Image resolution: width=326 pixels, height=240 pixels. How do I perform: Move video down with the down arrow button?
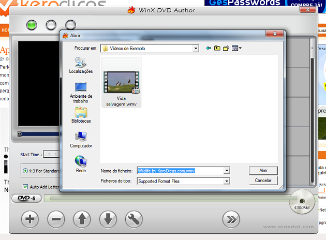(108, 219)
